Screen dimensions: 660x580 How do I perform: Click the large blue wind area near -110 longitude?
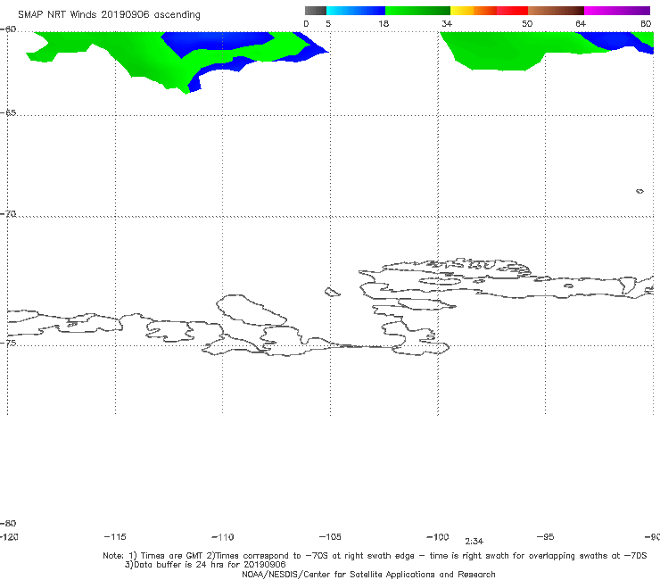coord(217,41)
